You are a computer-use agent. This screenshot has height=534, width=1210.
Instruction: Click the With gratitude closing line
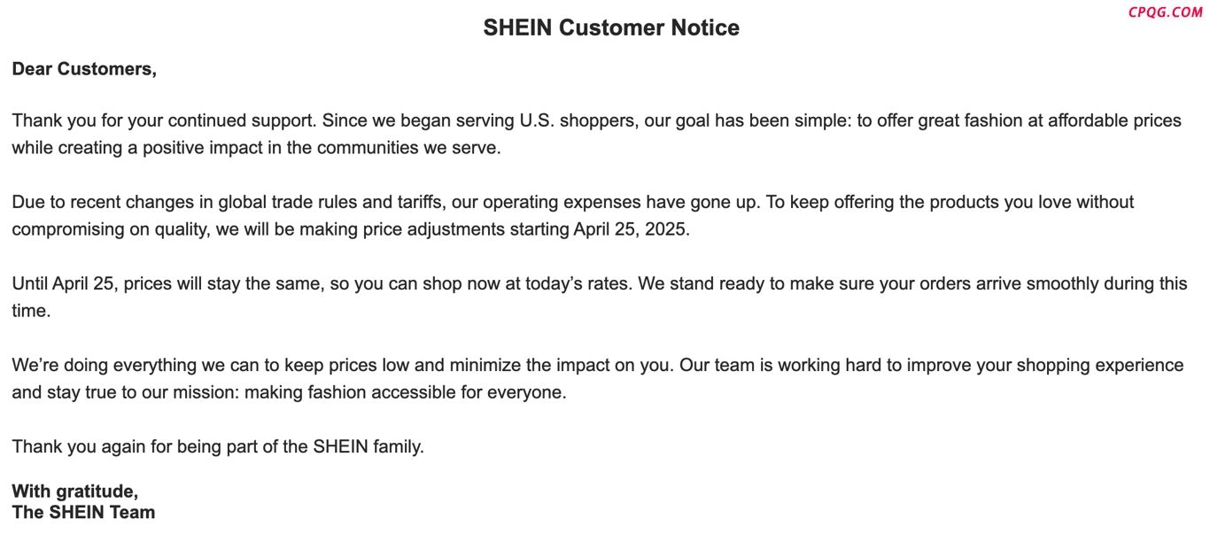point(75,491)
